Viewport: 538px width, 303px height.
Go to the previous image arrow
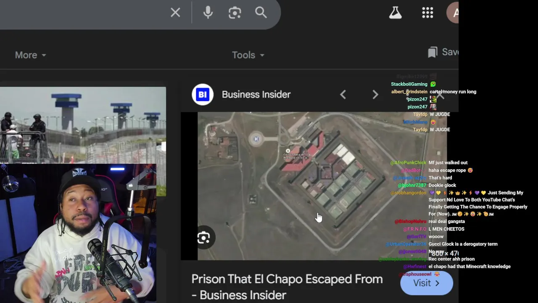[343, 95]
